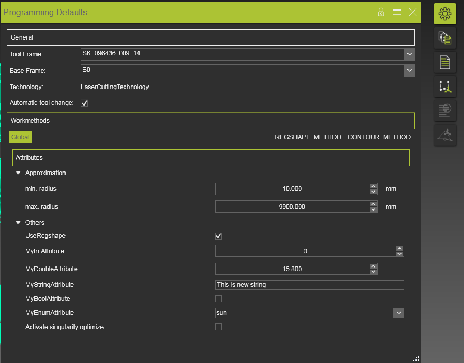The image size is (464, 363).
Task: Open the gear settings icon in sidebar
Action: pyautogui.click(x=445, y=14)
